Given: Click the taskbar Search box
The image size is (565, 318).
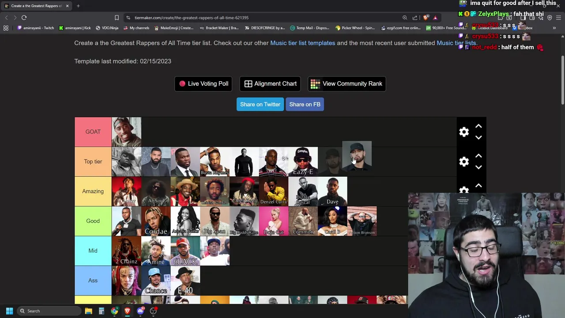Looking at the screenshot, I should click(x=49, y=311).
